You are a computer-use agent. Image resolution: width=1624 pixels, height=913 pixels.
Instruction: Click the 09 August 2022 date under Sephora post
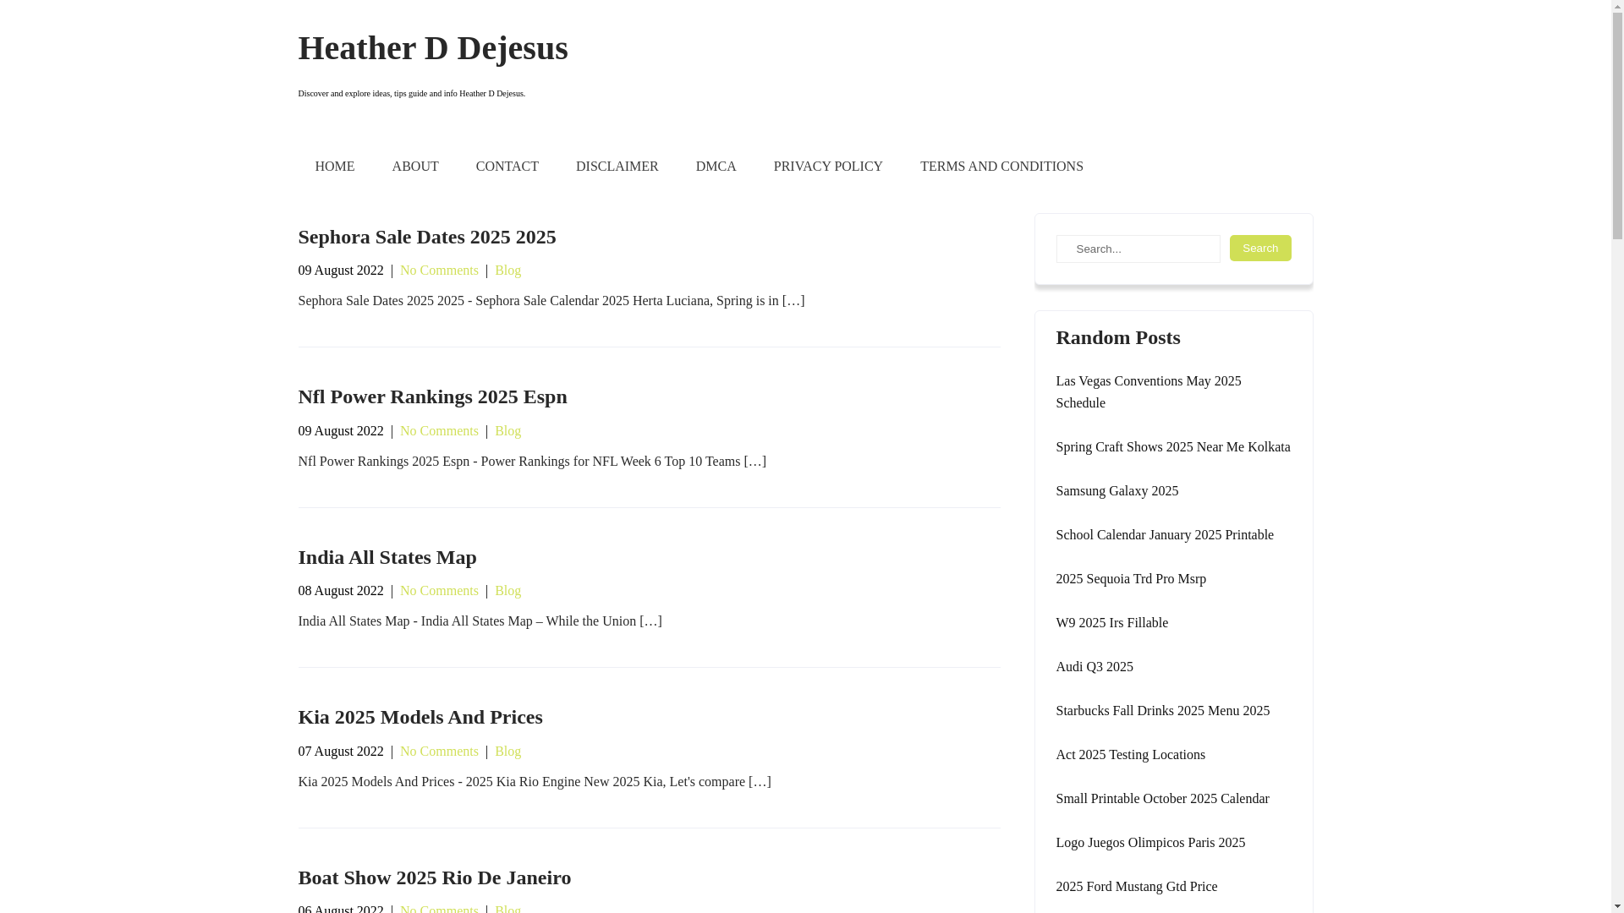340,271
